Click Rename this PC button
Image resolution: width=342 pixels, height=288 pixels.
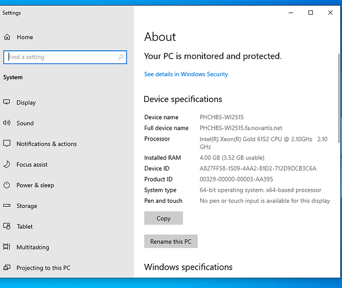point(171,241)
